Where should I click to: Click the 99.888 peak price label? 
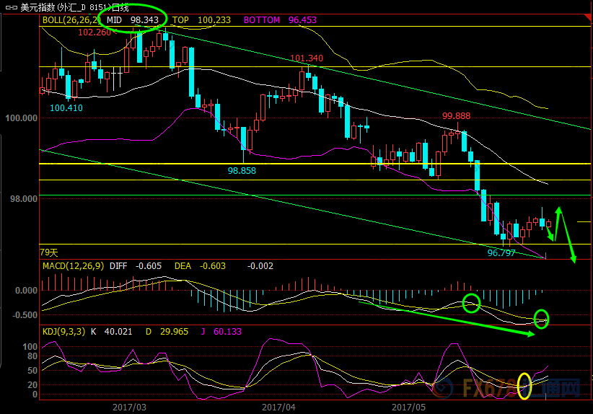click(x=456, y=116)
